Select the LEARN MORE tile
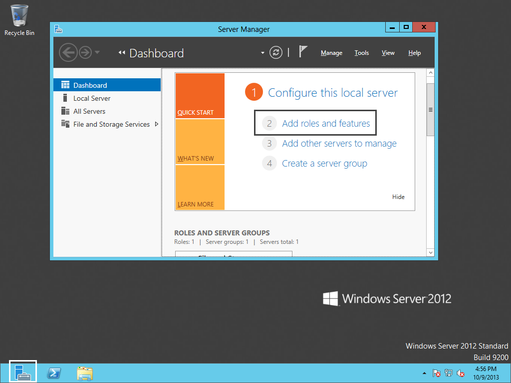 point(200,188)
